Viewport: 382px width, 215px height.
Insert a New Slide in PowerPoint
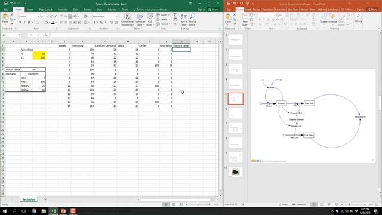(245, 20)
